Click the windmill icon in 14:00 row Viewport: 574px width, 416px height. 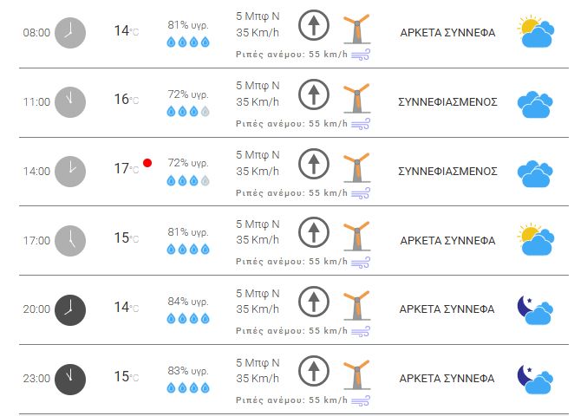(x=355, y=165)
